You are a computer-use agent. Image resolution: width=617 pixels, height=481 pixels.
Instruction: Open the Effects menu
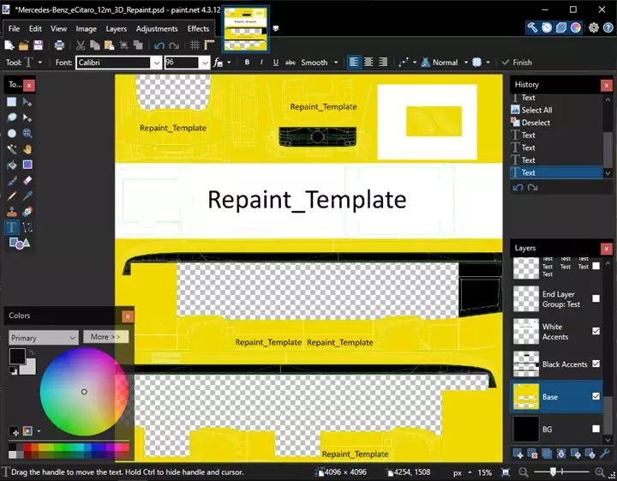point(198,29)
